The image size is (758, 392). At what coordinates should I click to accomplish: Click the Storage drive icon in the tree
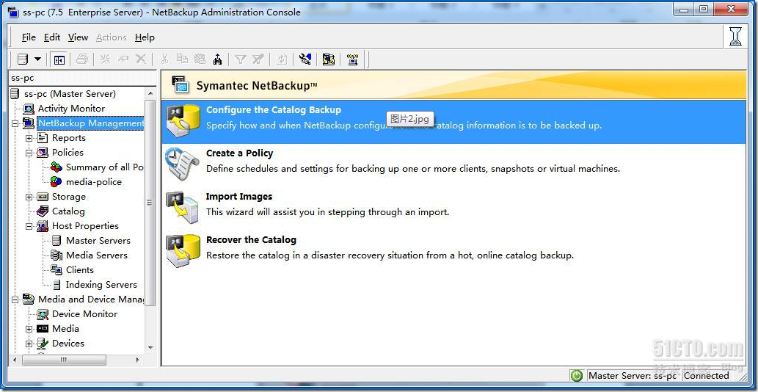(x=43, y=197)
